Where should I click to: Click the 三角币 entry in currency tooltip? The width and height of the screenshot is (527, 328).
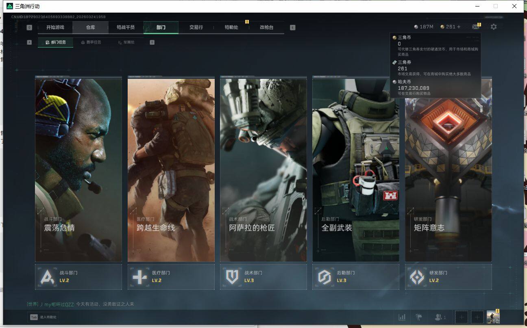(435, 46)
